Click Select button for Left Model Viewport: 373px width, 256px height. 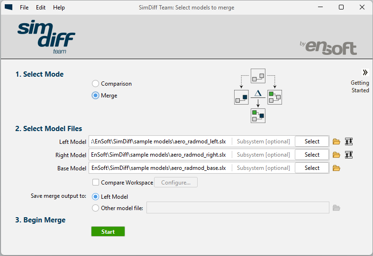(x=312, y=141)
